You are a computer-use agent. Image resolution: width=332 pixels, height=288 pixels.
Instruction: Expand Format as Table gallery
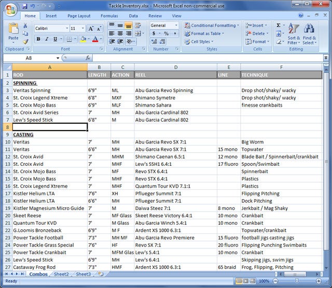[204, 34]
